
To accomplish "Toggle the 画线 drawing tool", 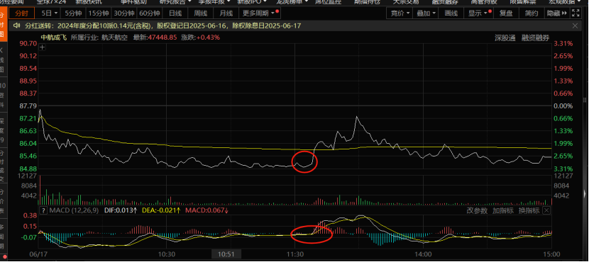I will pyautogui.click(x=451, y=13).
